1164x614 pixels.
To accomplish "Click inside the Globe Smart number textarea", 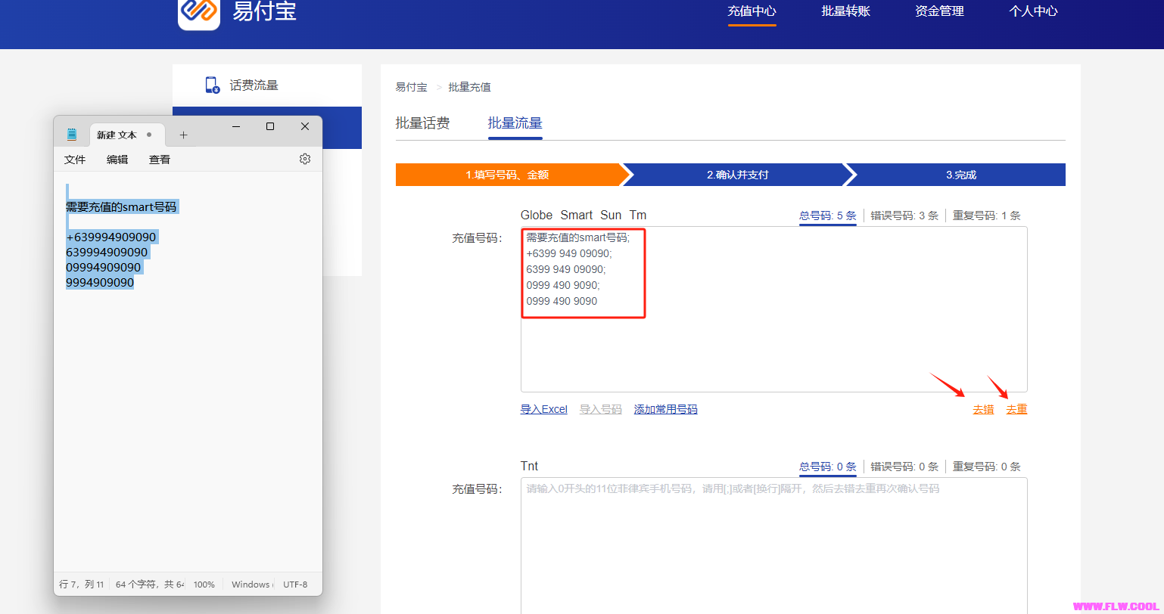I will click(774, 309).
